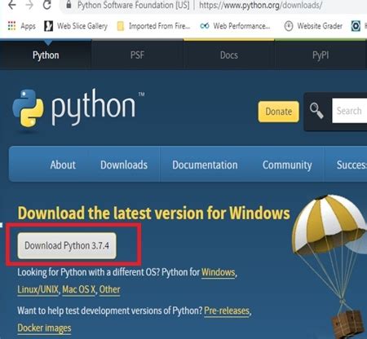The image size is (367, 339).
Task: Click the padlock security icon
Action: pyautogui.click(x=69, y=4)
